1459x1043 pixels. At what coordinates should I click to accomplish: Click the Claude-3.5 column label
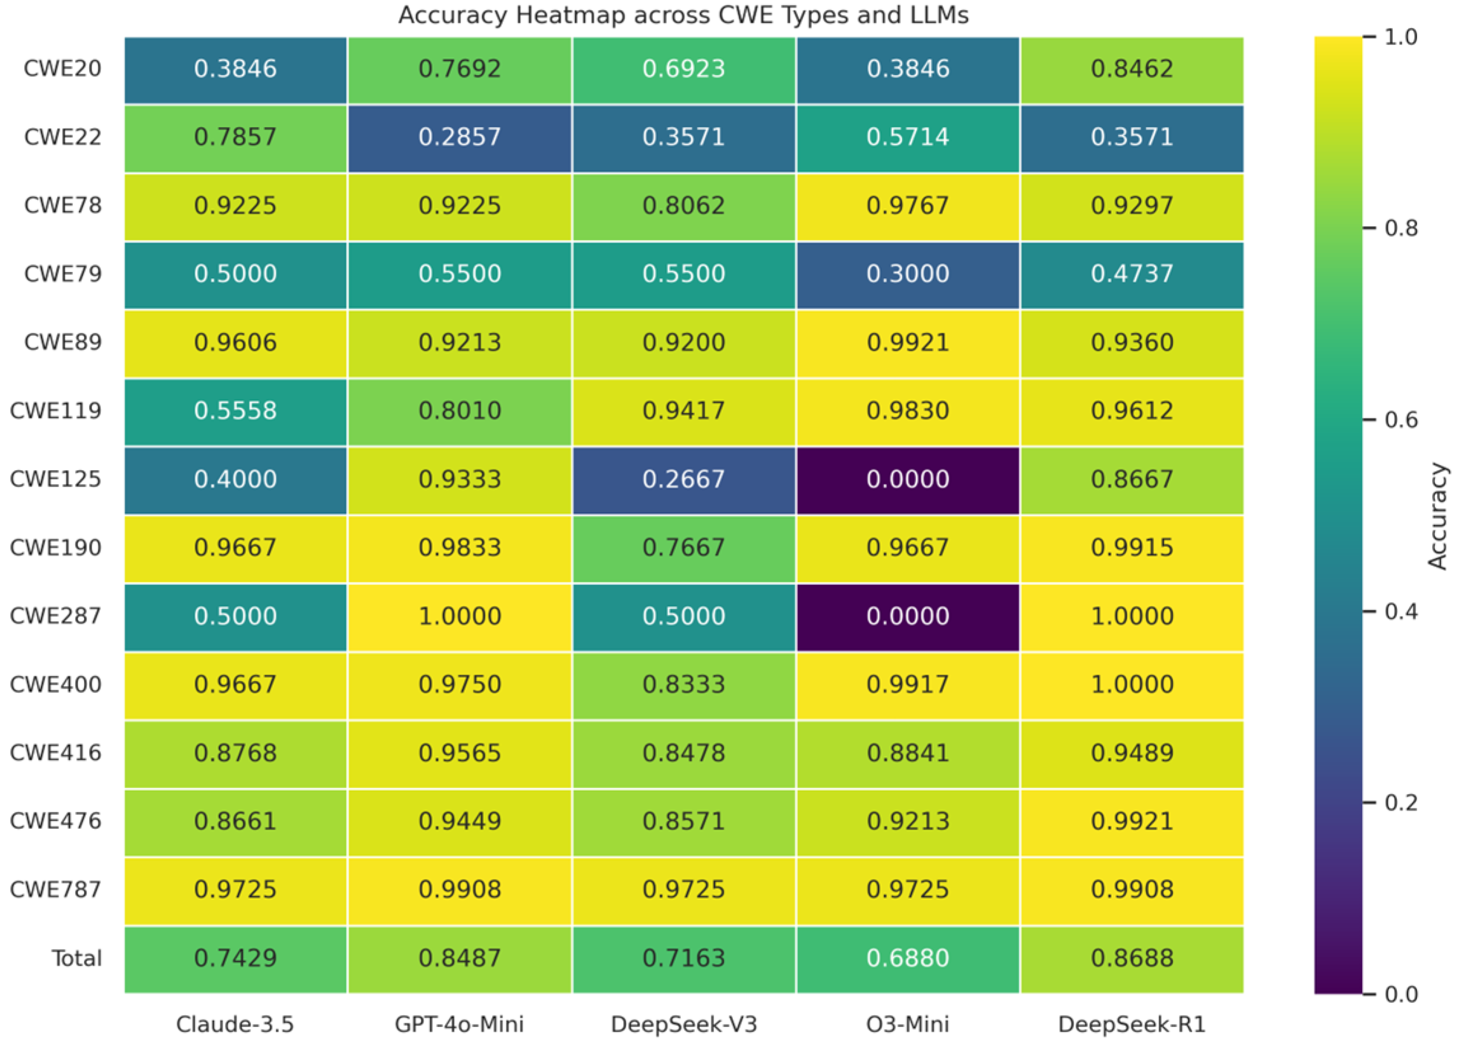click(x=235, y=1025)
